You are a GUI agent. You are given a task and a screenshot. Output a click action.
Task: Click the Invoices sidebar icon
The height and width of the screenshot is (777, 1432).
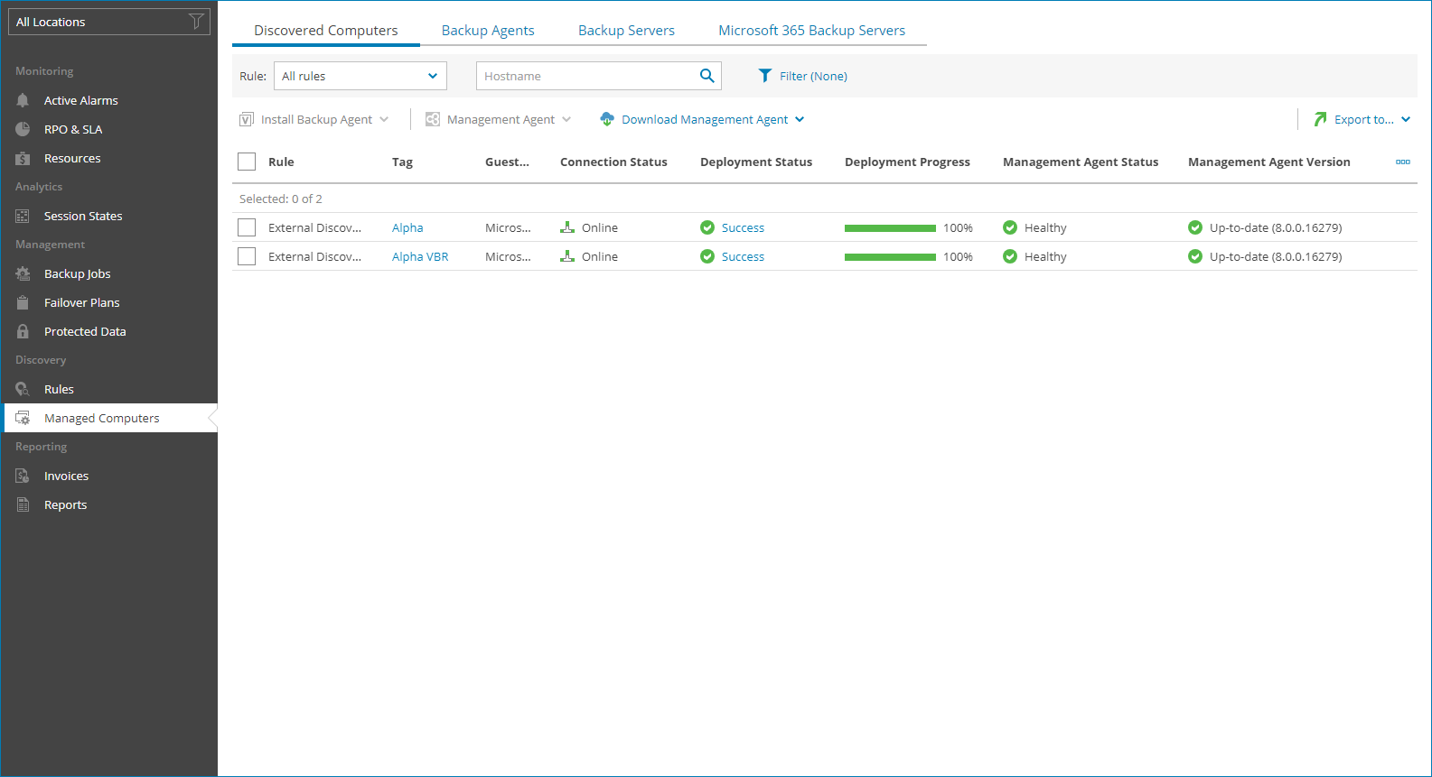pos(23,476)
